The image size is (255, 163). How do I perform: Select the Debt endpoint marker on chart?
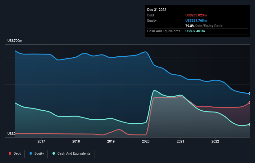pyautogui.click(x=250, y=102)
